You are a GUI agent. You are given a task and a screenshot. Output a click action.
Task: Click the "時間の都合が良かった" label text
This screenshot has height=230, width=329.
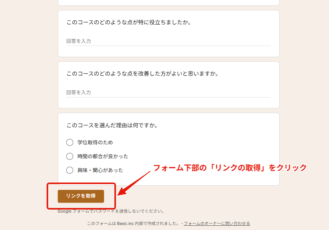(x=103, y=156)
